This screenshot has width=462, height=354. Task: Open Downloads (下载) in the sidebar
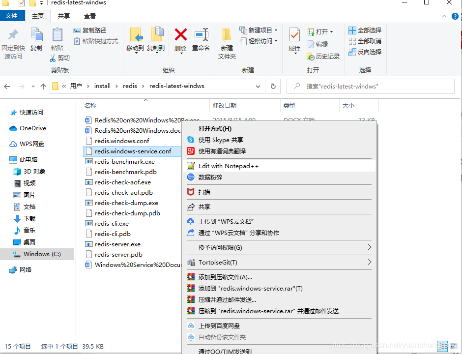coord(25,218)
